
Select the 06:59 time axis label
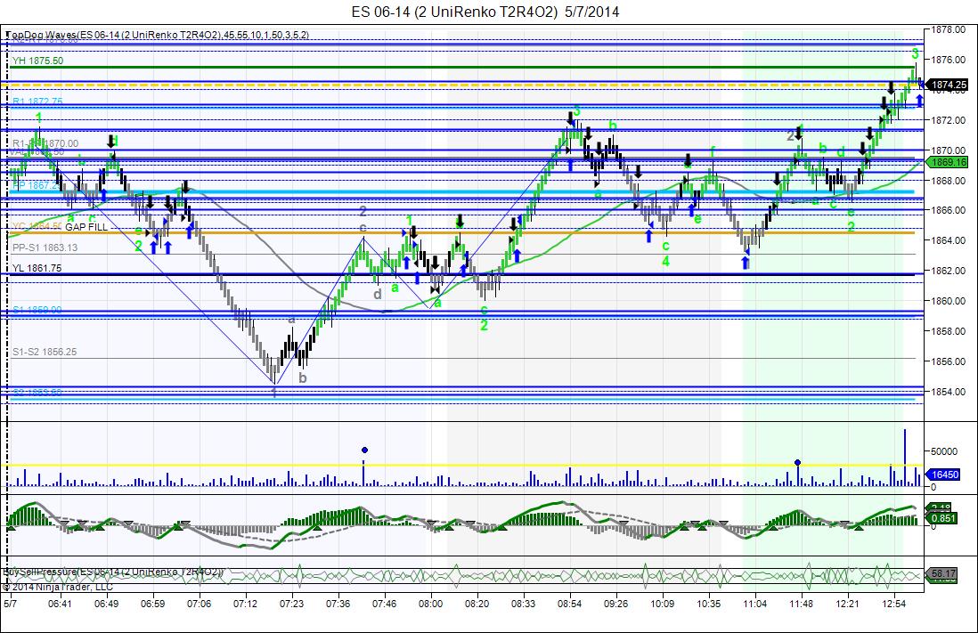(x=153, y=604)
